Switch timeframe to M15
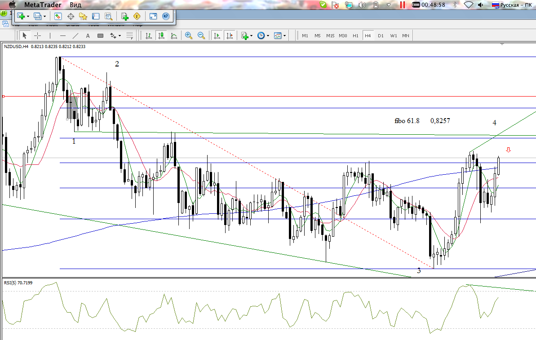Viewport: 536px width, 340px height. click(330, 35)
